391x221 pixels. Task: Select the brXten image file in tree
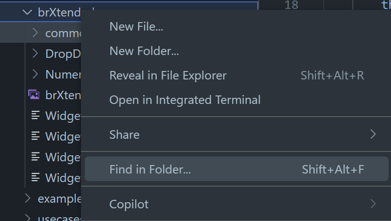62,95
